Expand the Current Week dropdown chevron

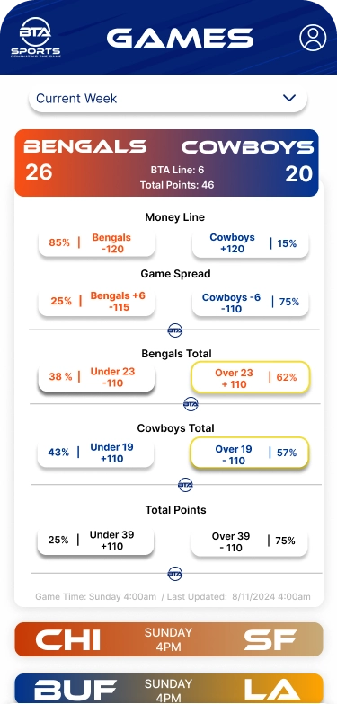289,98
